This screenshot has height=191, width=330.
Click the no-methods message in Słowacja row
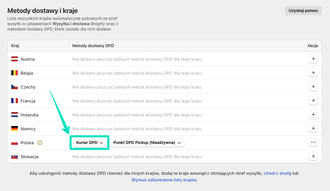point(137,157)
